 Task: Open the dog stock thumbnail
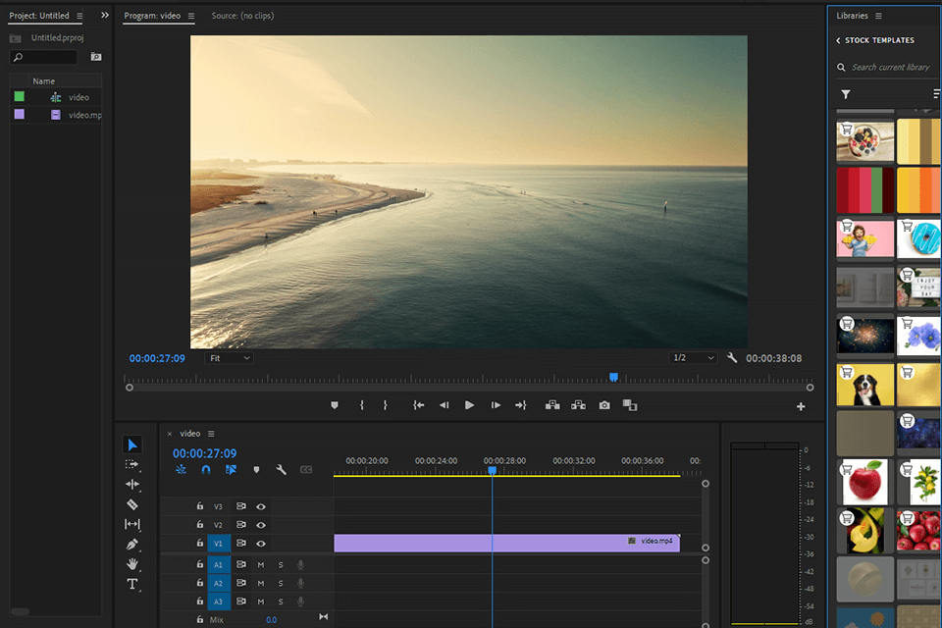pyautogui.click(x=865, y=385)
